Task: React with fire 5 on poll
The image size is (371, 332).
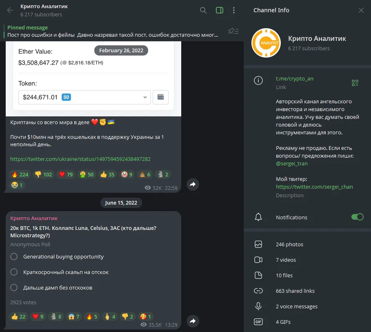Action: click(92, 316)
